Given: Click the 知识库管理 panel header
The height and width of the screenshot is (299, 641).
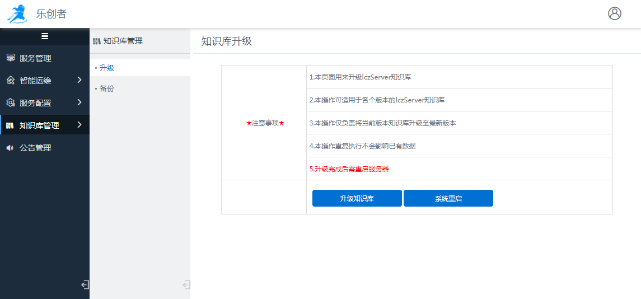Looking at the screenshot, I should (123, 41).
